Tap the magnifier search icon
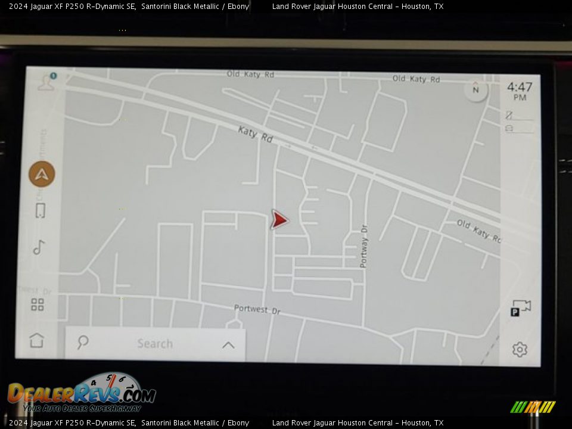The height and width of the screenshot is (429, 572). 83,342
